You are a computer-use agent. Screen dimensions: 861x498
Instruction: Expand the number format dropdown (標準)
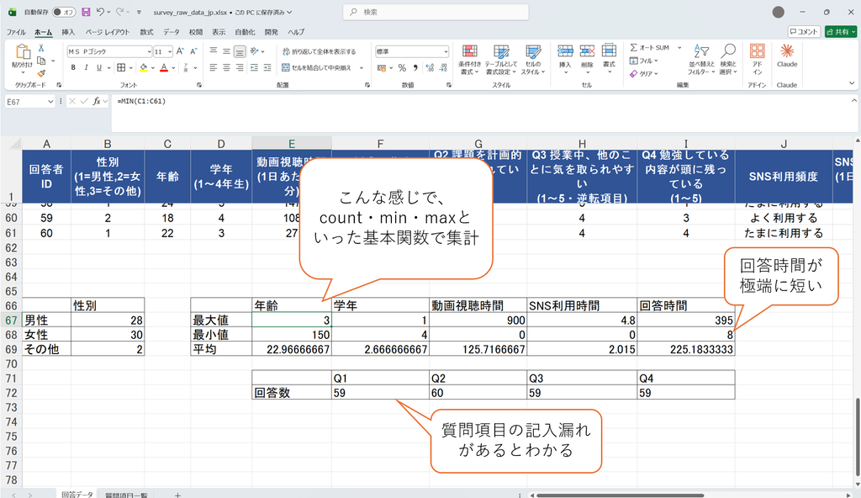446,51
